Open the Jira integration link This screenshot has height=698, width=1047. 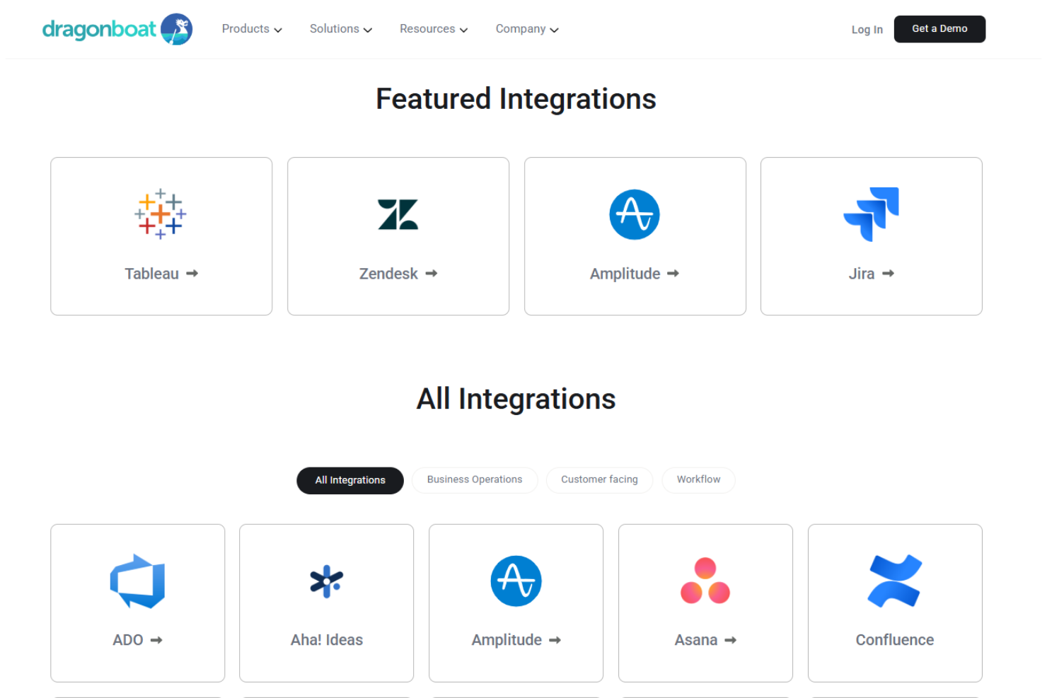(872, 274)
